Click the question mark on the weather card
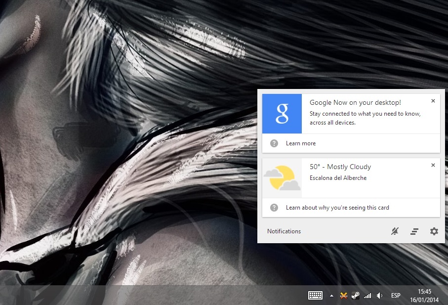 tap(274, 208)
